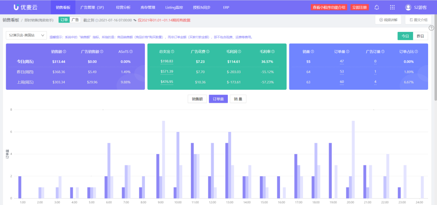Click the info icon next to 毛利率
This screenshot has width=437, height=205.
coord(273,52)
